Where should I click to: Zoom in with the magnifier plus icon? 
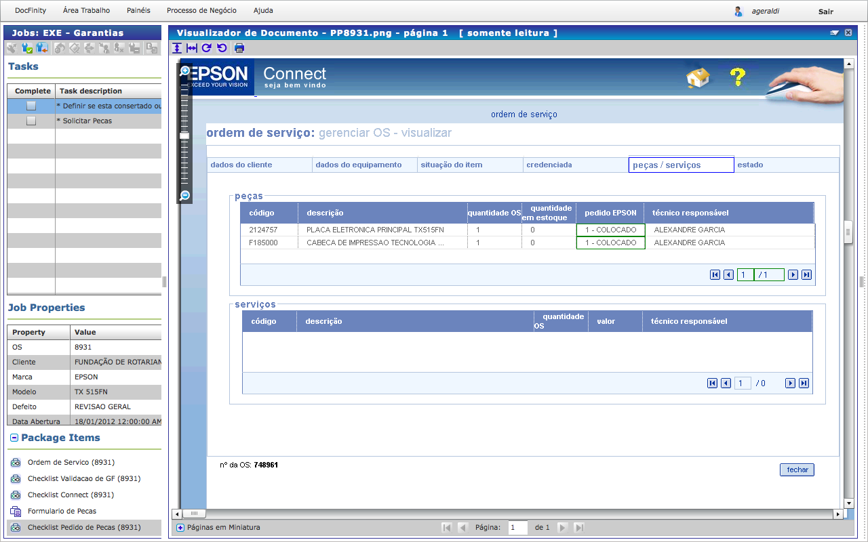(x=184, y=71)
